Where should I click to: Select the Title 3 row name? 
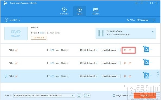(x=12, y=50)
